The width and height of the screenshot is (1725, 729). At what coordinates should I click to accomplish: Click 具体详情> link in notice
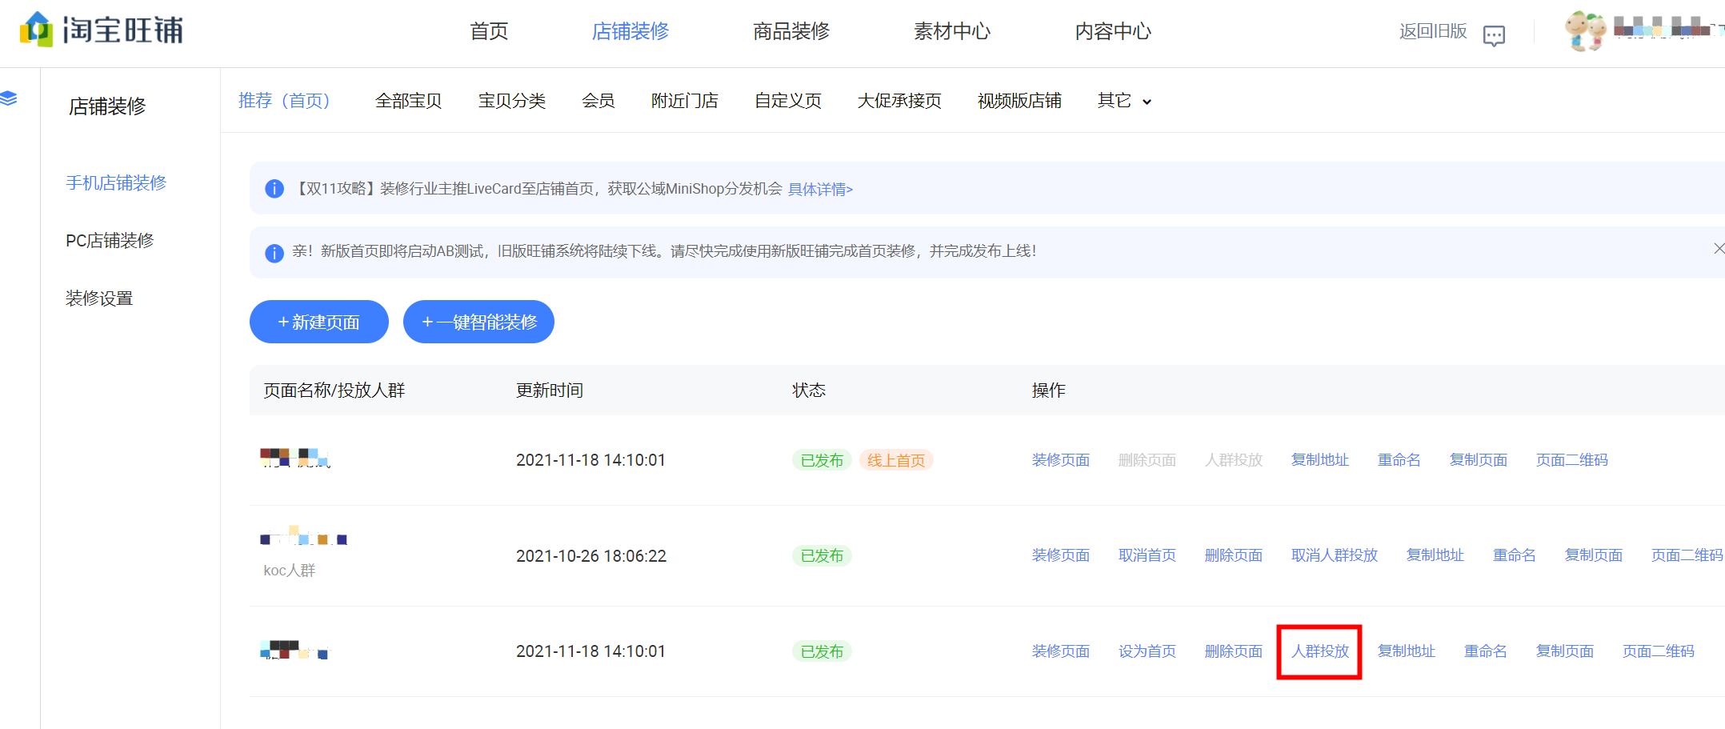(x=821, y=190)
